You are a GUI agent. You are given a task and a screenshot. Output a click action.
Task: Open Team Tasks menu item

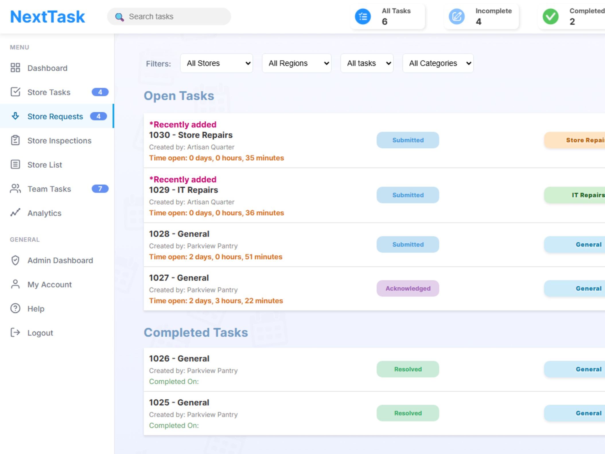(x=57, y=189)
